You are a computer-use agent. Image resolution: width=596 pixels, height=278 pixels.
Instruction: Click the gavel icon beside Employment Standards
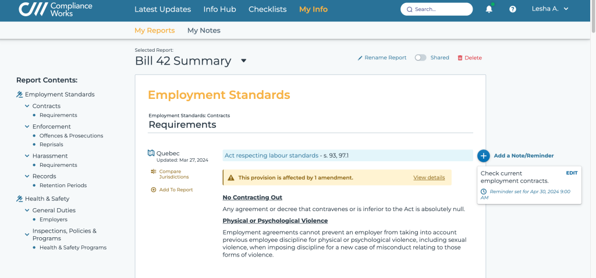20,94
